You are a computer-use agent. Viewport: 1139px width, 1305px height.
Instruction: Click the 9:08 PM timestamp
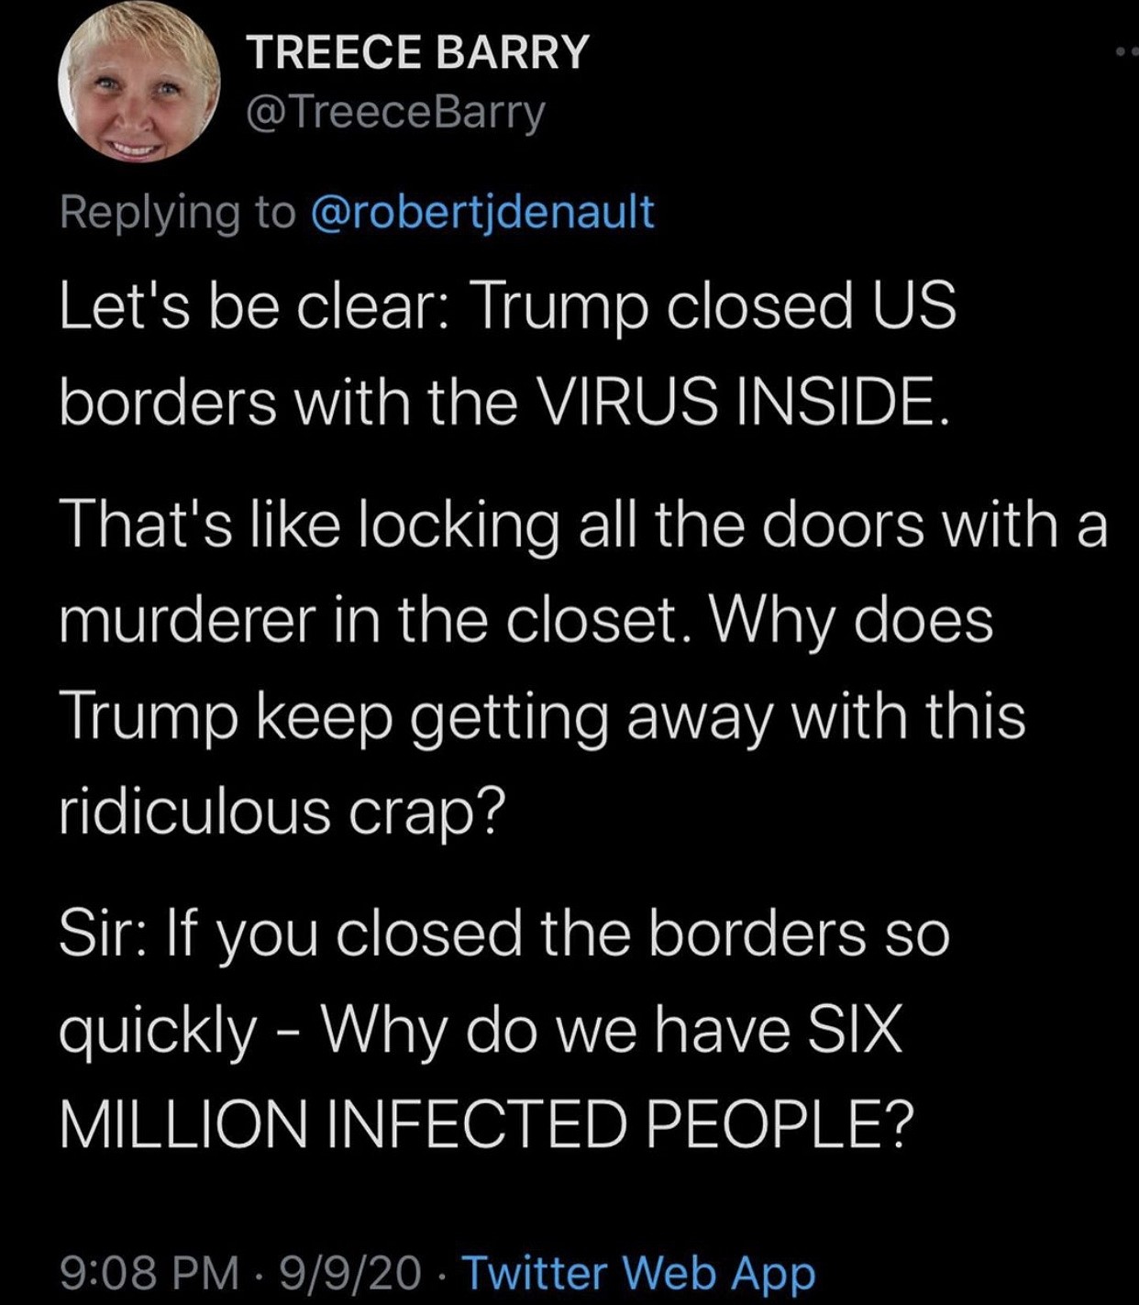click(x=149, y=1272)
